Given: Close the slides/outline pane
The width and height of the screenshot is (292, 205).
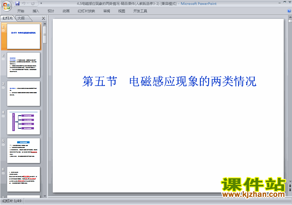Looking at the screenshot, I should point(43,18).
